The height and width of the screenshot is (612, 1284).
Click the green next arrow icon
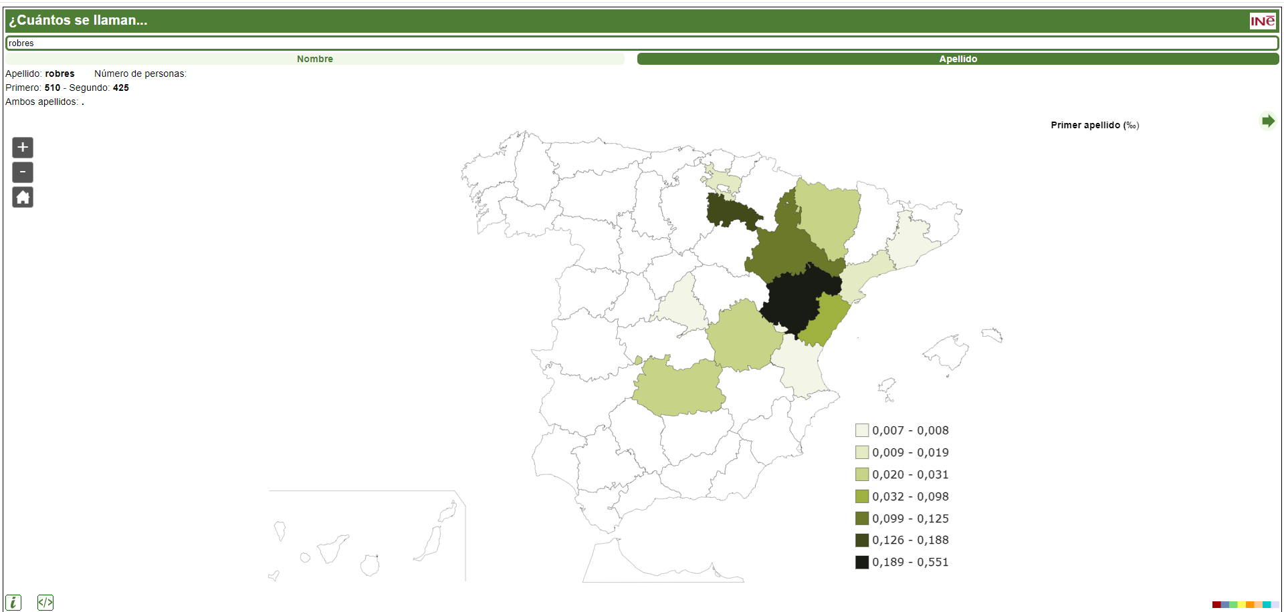pos(1267,121)
